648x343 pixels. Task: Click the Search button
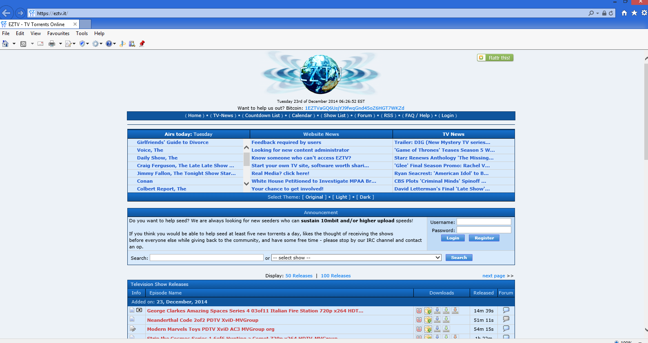click(459, 258)
